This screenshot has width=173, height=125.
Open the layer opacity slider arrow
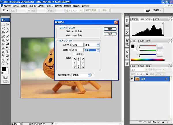[163, 70]
